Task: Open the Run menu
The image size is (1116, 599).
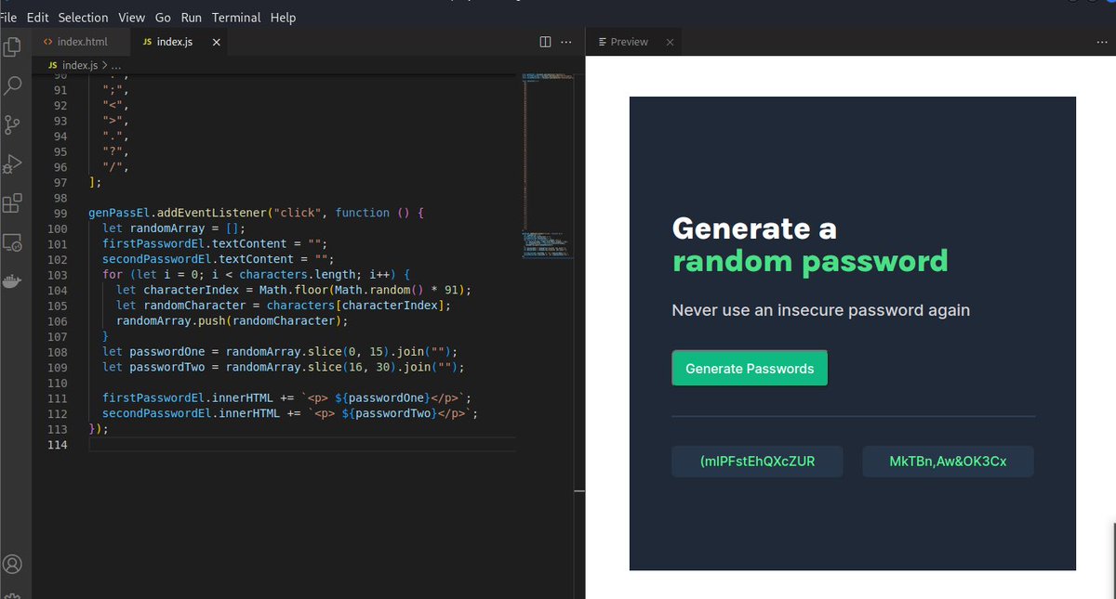Action: (x=192, y=18)
